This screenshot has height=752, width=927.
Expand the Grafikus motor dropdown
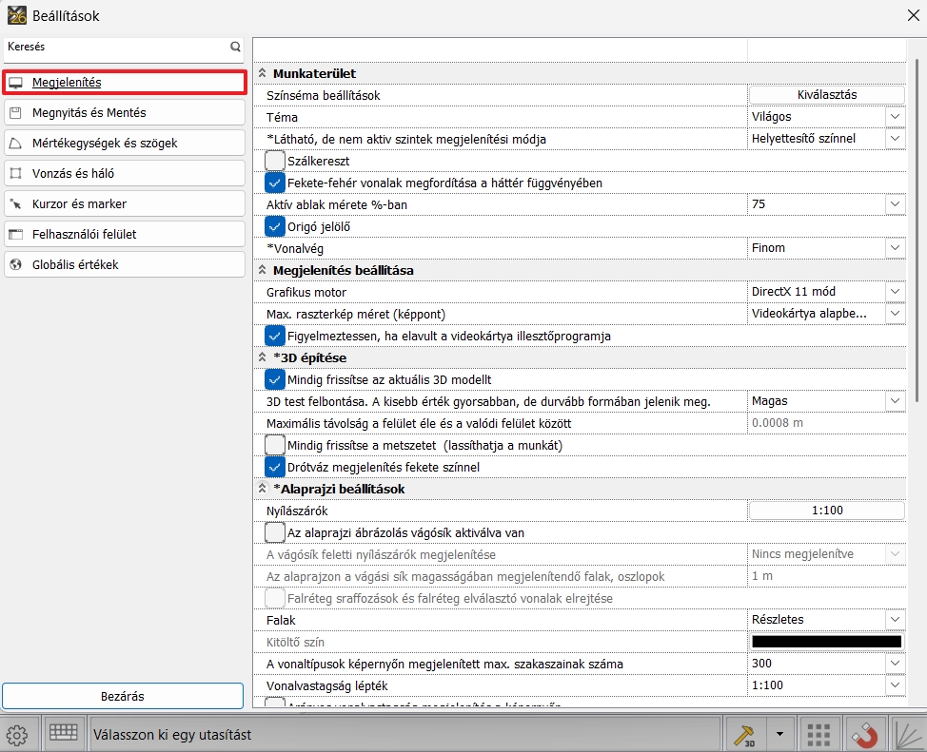[x=826, y=292]
